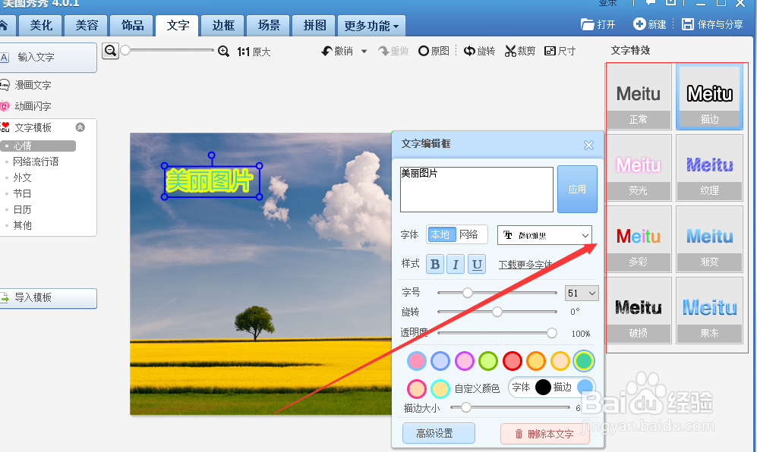Rotate the image with 旋转

(479, 51)
